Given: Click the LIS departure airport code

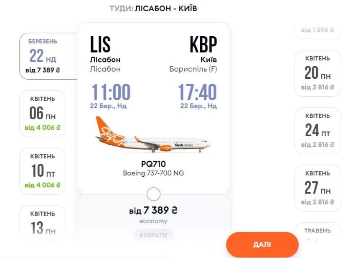Looking at the screenshot, I should (100, 45).
